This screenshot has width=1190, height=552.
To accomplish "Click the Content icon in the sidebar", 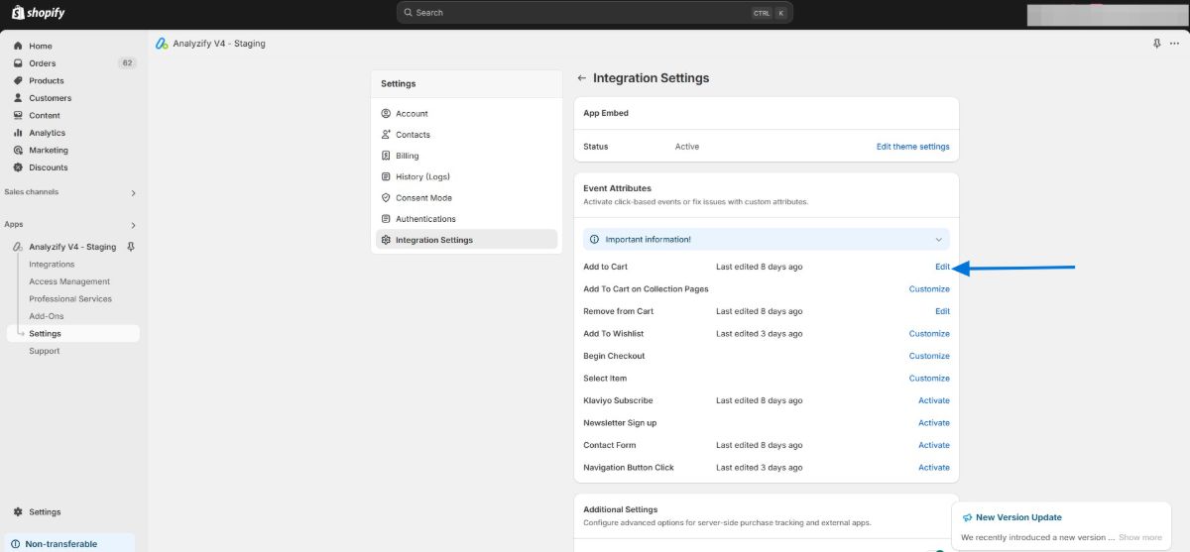I will coord(18,115).
